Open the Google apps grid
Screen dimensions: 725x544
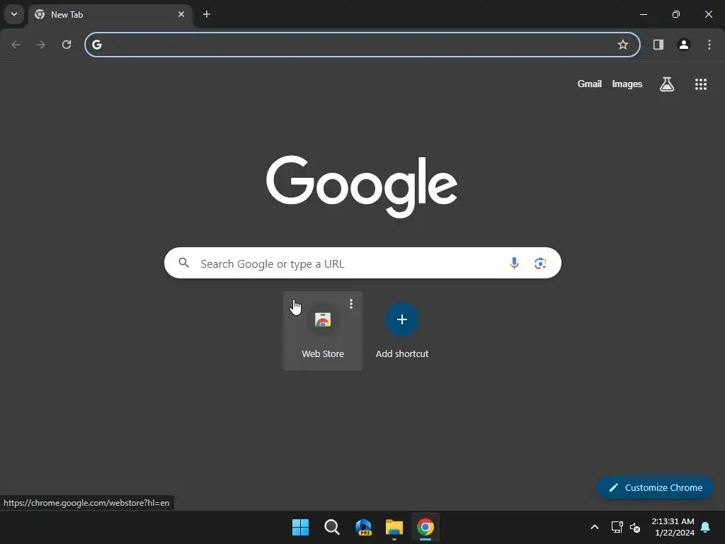(x=701, y=84)
